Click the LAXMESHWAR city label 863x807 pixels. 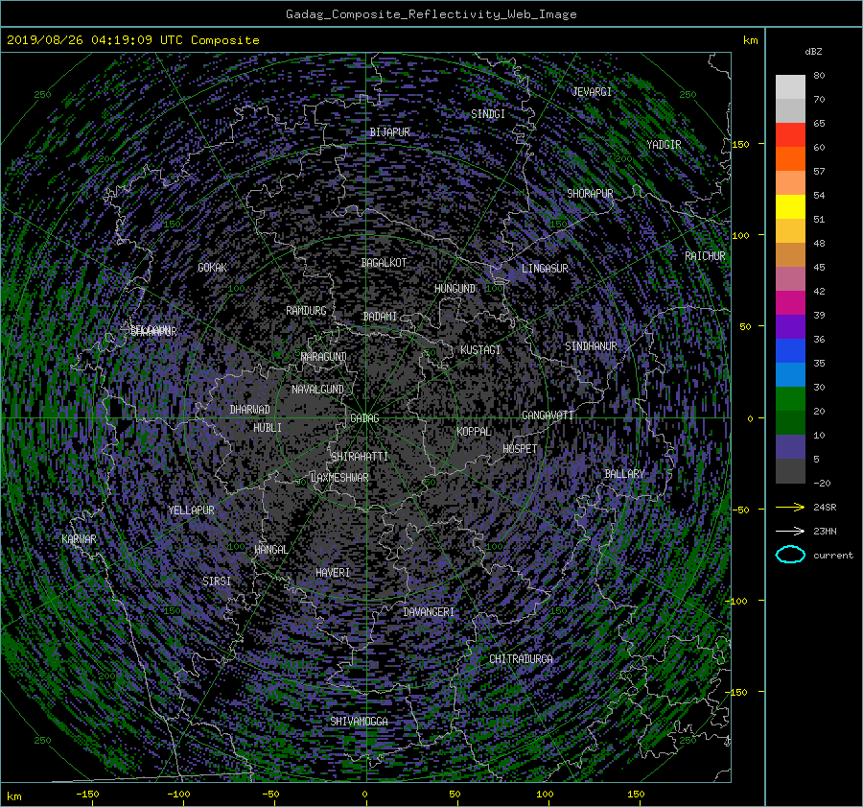(339, 478)
